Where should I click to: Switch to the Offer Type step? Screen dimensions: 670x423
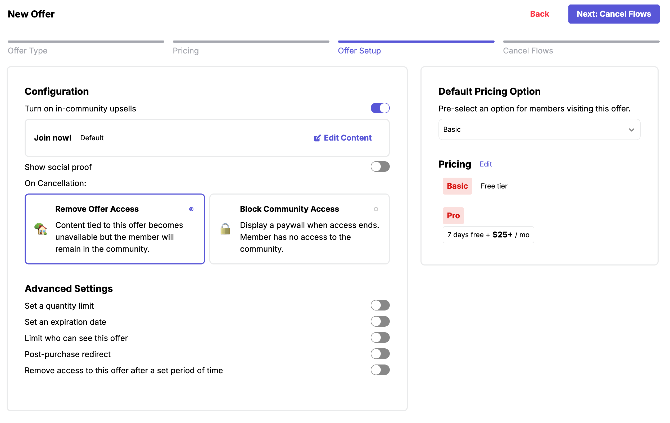(x=28, y=51)
